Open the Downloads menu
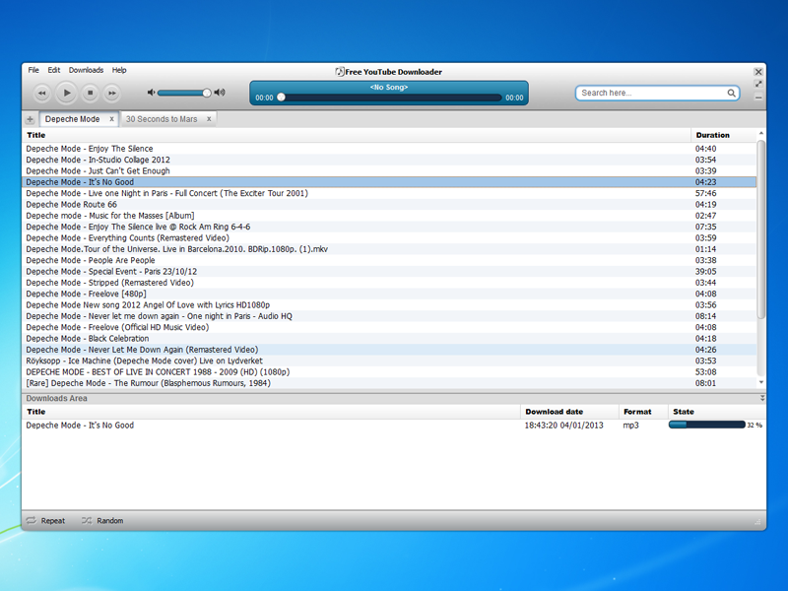Screen dimensions: 788x591 pyautogui.click(x=86, y=70)
